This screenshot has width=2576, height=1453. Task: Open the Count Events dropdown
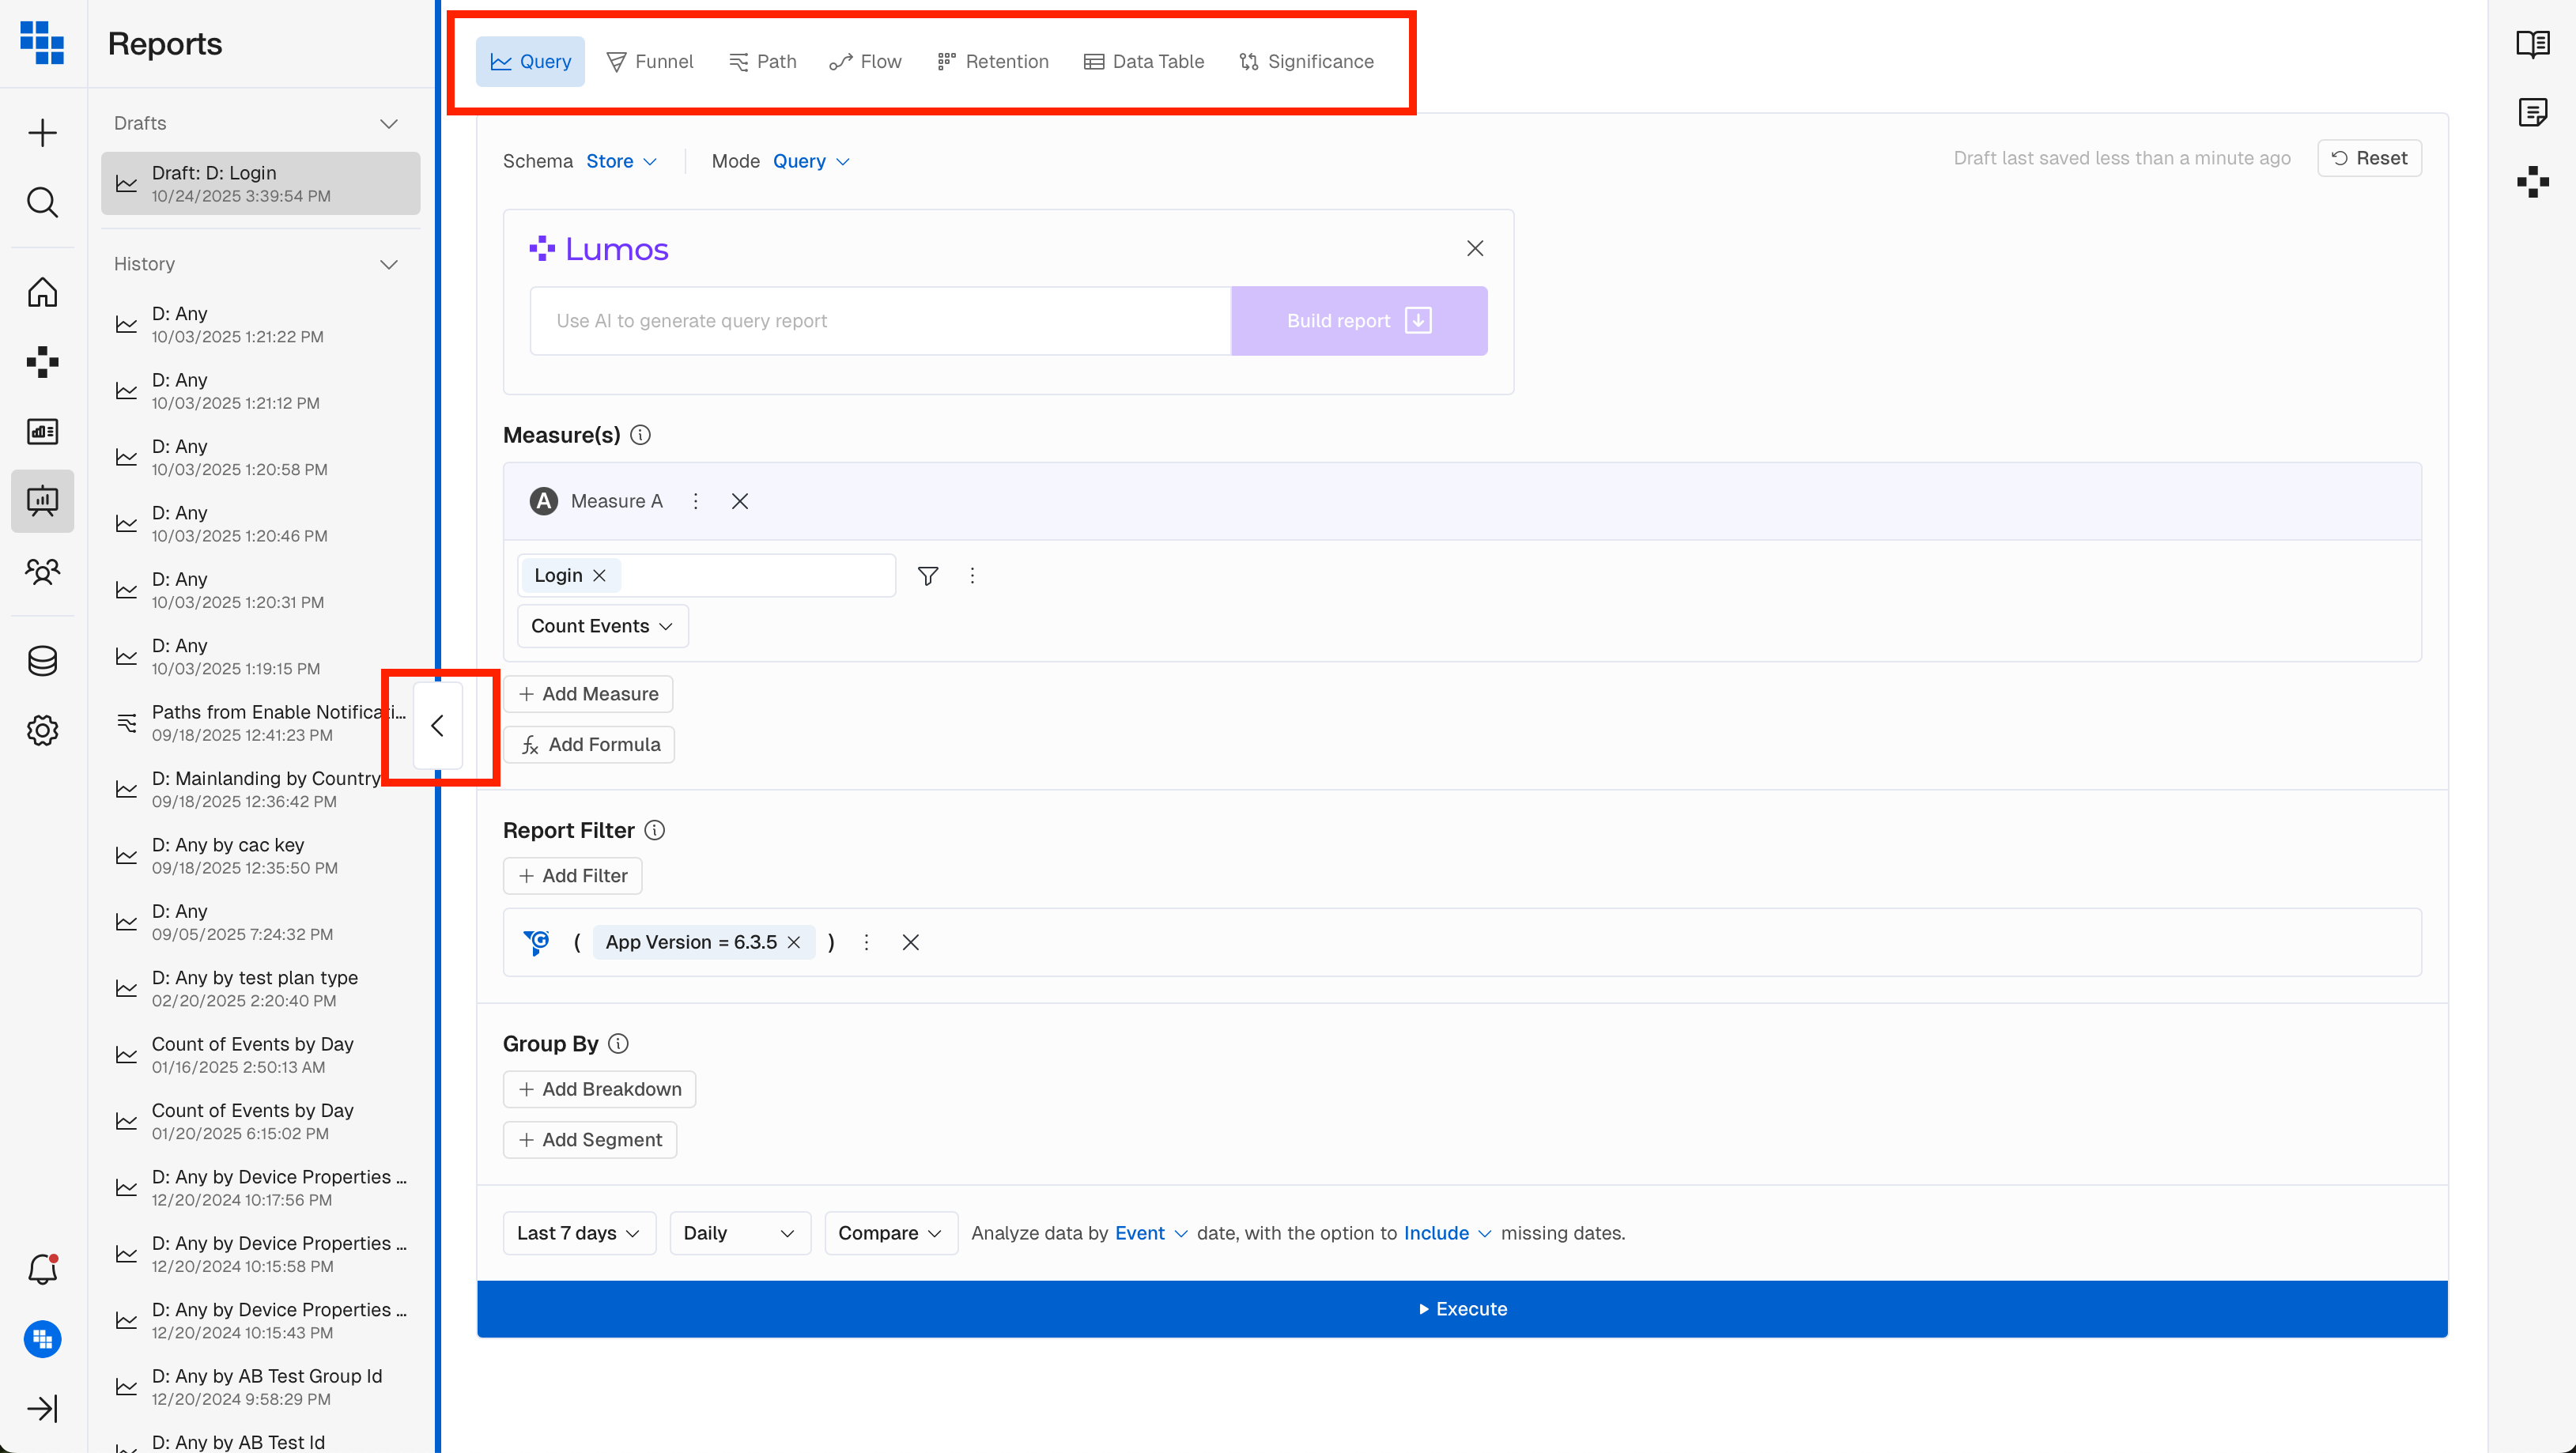(x=602, y=626)
